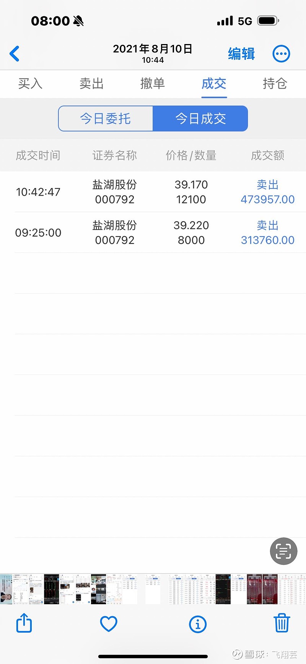Select the dark trading chart thumbnail

tap(52, 589)
